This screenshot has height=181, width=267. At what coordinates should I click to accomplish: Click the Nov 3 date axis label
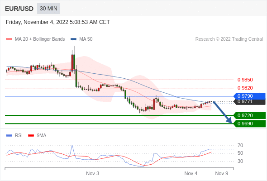click(92, 173)
